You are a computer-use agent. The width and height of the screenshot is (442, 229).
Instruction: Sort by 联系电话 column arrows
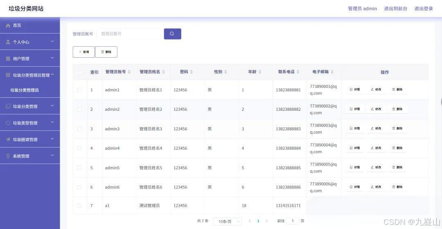click(x=298, y=72)
